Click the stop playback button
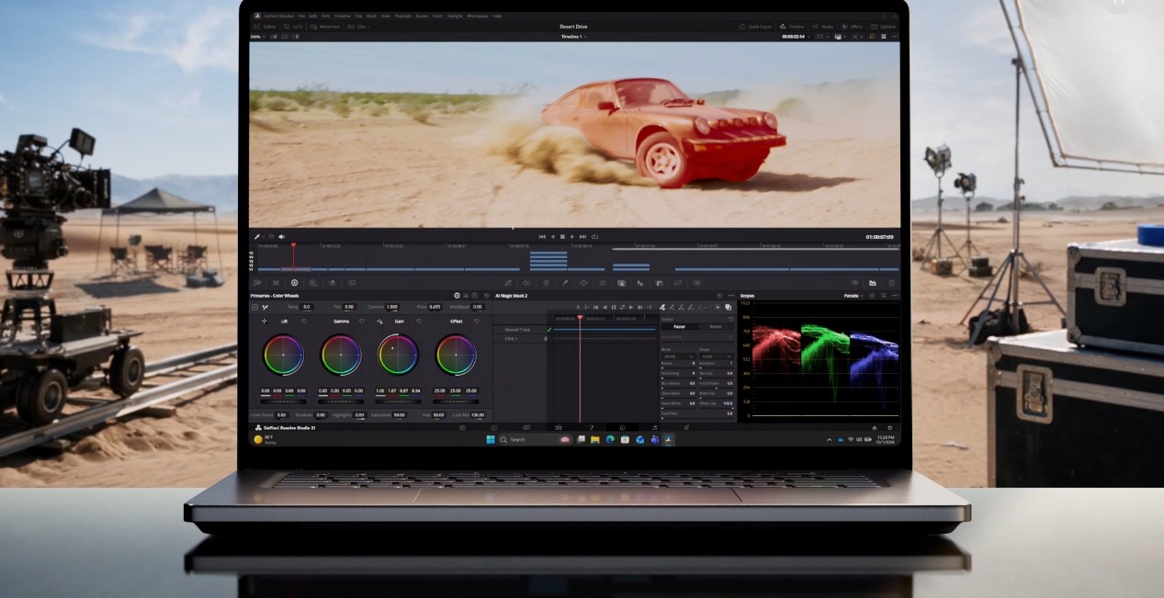The image size is (1164, 598). 562,237
